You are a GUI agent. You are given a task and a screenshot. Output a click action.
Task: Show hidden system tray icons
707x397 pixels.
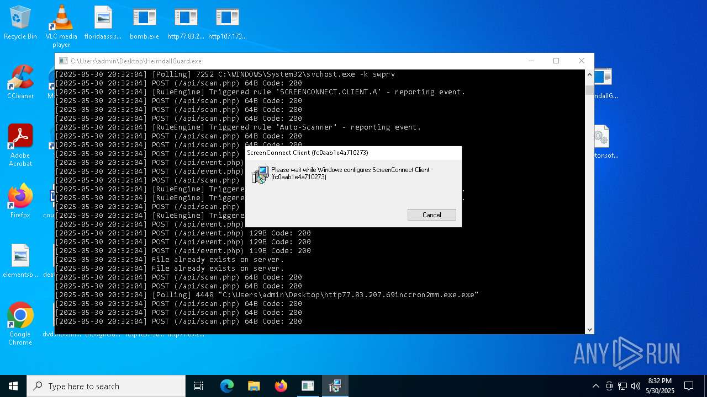coord(595,386)
